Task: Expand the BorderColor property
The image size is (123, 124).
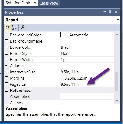Action: pyautogui.click(x=6, y=47)
